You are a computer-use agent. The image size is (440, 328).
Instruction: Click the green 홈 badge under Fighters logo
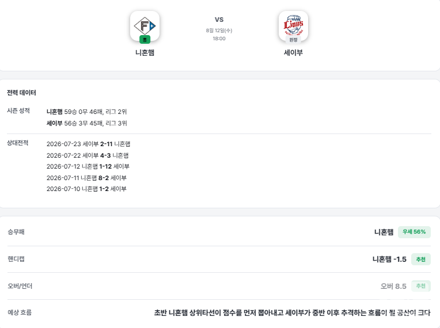tap(145, 40)
